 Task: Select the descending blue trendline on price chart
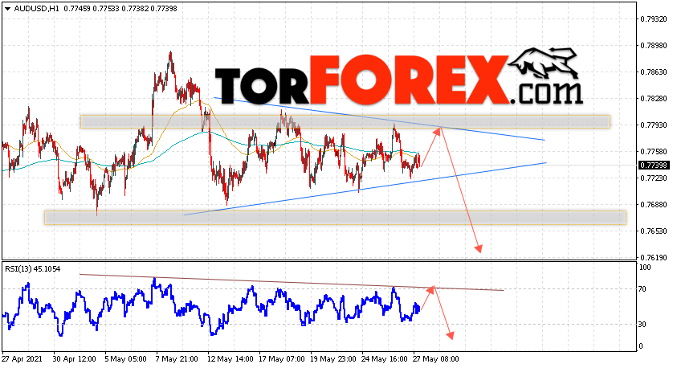tap(379, 119)
